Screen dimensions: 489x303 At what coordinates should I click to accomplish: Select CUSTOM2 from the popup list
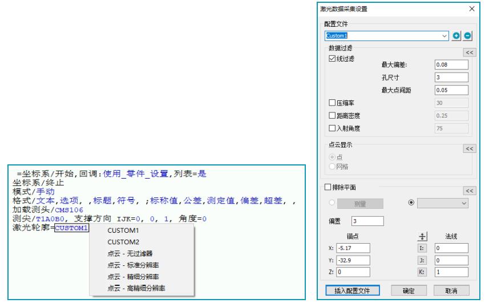[120, 243]
